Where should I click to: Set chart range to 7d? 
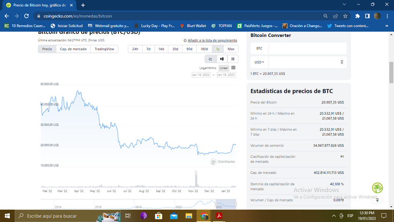pos(148,49)
